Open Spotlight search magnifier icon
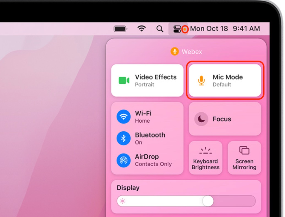 (x=160, y=29)
